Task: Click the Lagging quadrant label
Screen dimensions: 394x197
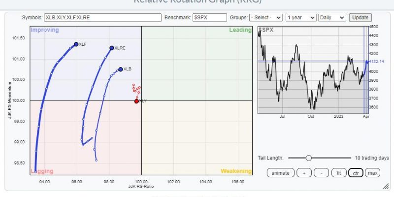Action: (x=42, y=171)
